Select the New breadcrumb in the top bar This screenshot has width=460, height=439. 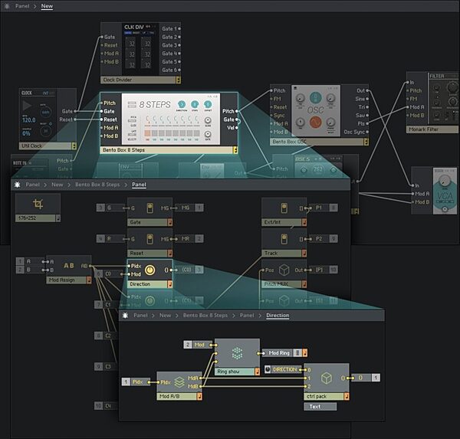pos(47,6)
